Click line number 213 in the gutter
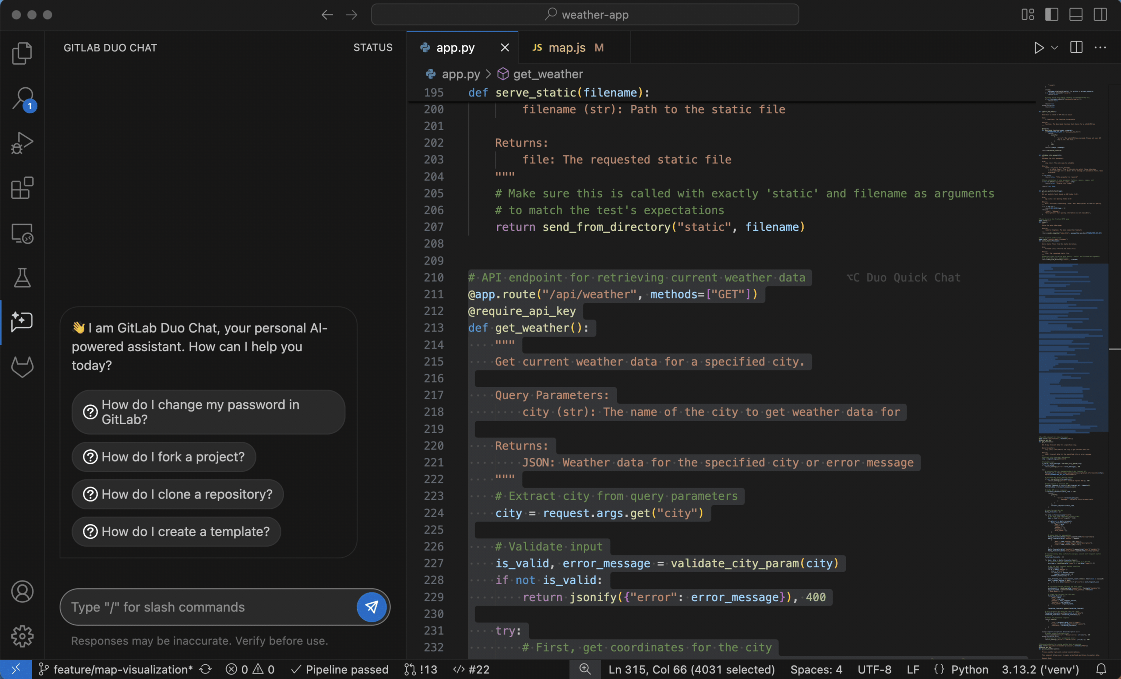This screenshot has width=1121, height=679. (x=434, y=327)
